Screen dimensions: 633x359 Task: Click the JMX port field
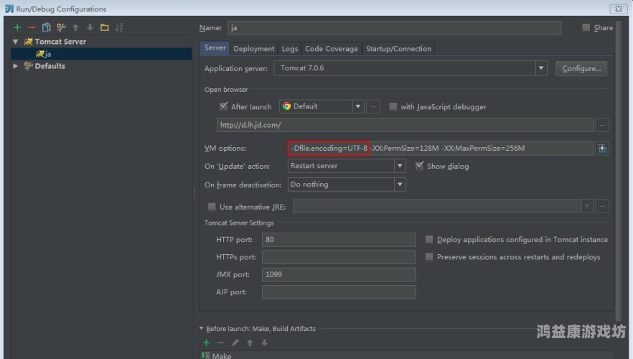pos(339,274)
